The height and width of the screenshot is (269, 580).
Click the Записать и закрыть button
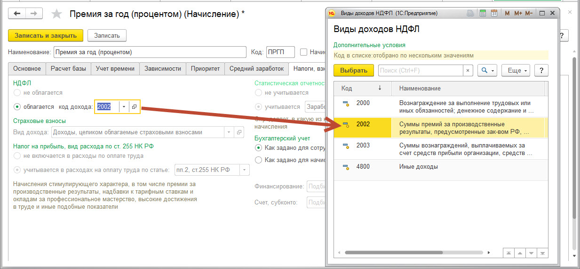point(46,35)
